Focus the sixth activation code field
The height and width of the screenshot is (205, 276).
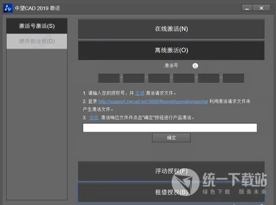pos(233,78)
